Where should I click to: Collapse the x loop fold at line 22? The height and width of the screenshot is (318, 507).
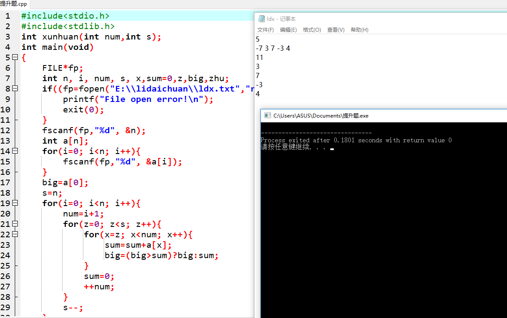pos(15,234)
